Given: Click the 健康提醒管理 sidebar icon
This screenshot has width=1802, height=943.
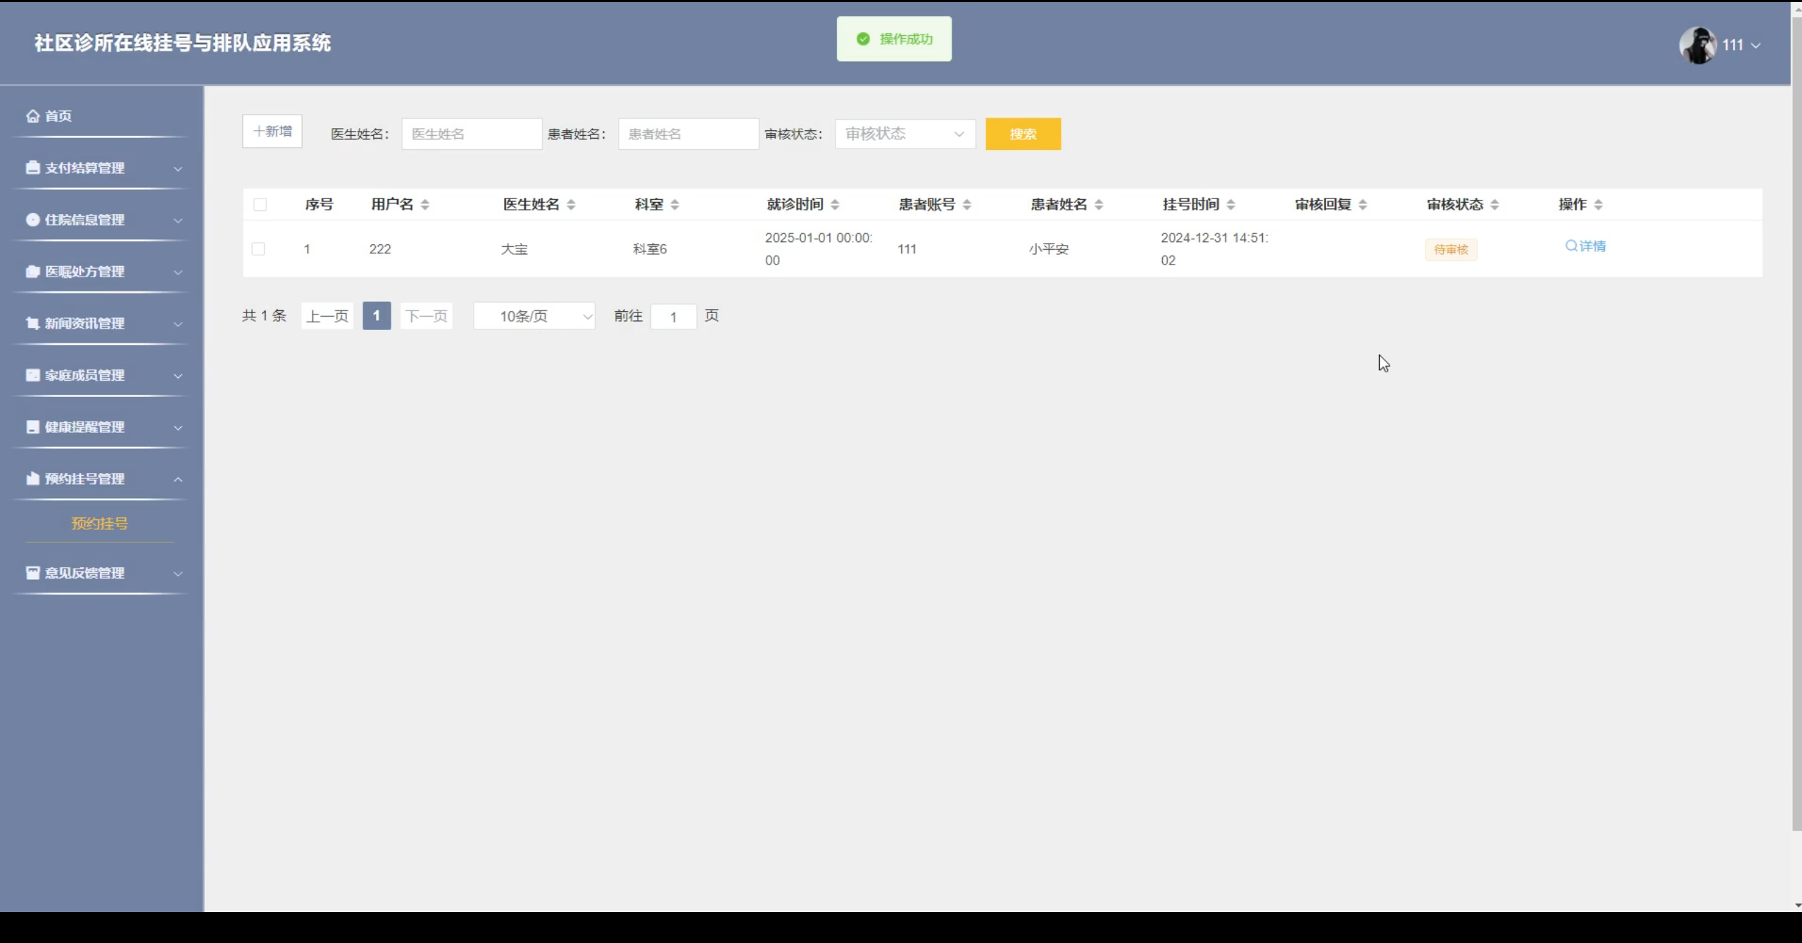Looking at the screenshot, I should tap(32, 427).
